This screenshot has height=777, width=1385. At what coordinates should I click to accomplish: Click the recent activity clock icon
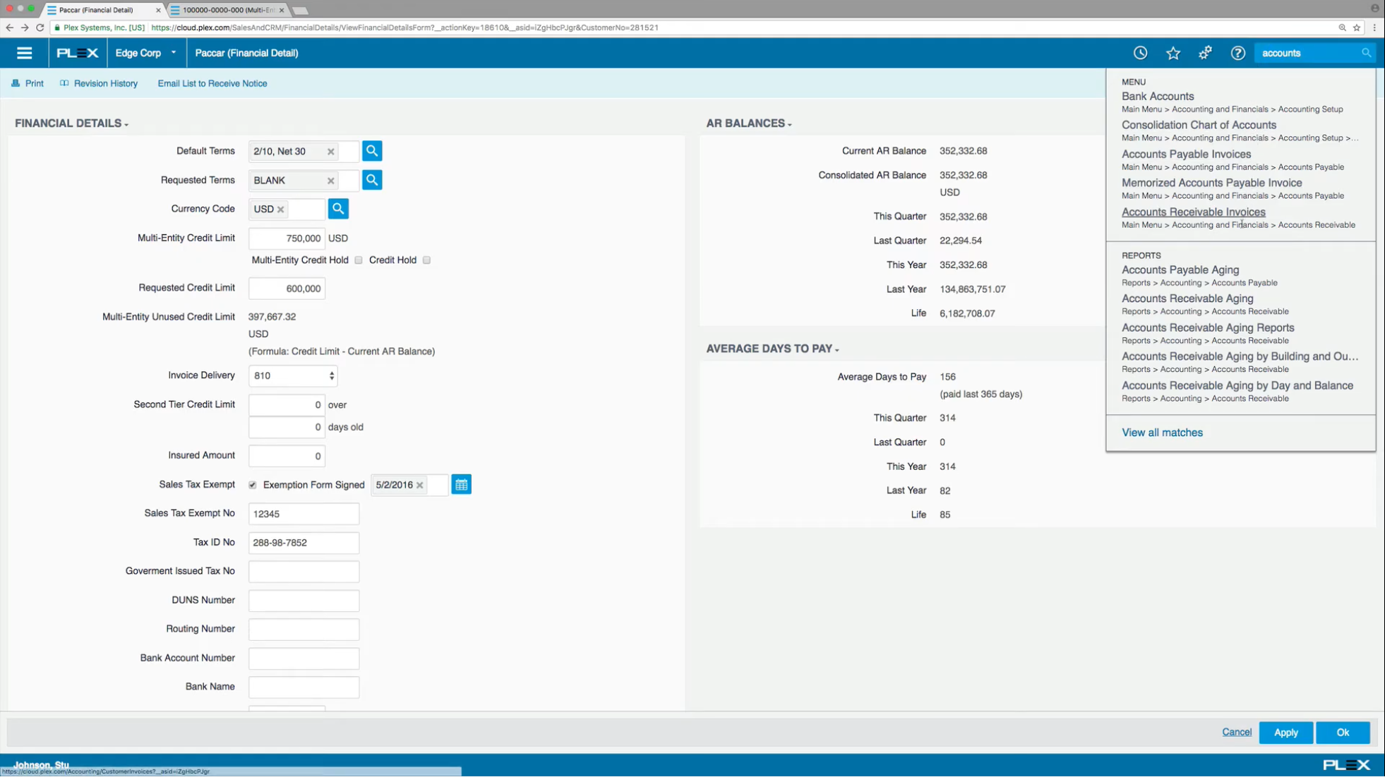(1139, 52)
